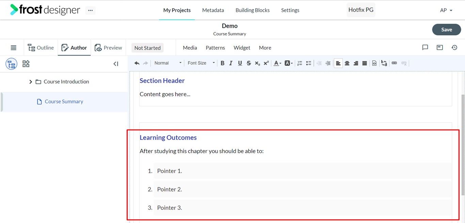Switch to Outline view
This screenshot has height=223, width=465.
pyautogui.click(x=41, y=48)
